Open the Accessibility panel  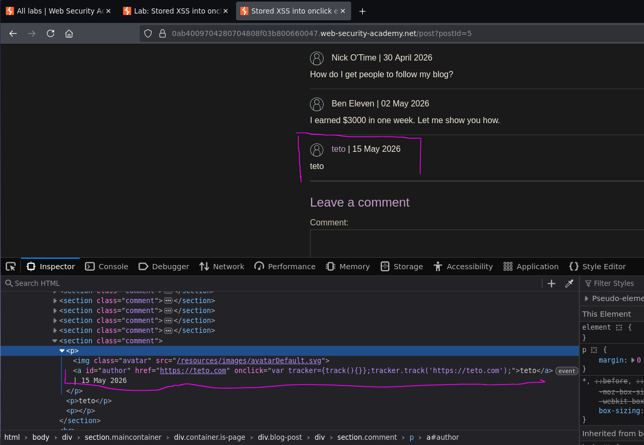click(463, 267)
